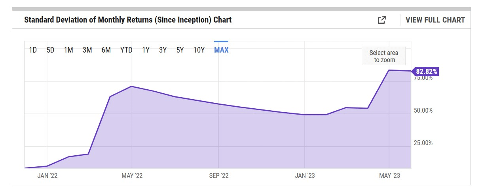Select the 6M time range
482x196 pixels.
point(106,50)
